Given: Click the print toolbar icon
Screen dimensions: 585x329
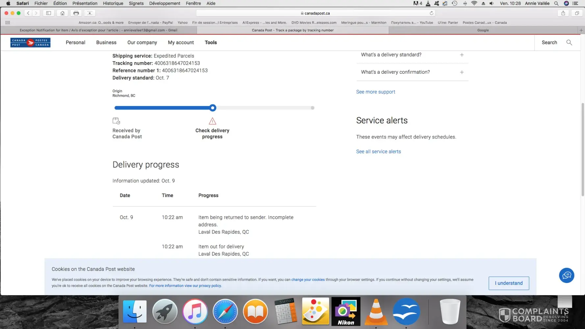Looking at the screenshot, I should tap(76, 13).
